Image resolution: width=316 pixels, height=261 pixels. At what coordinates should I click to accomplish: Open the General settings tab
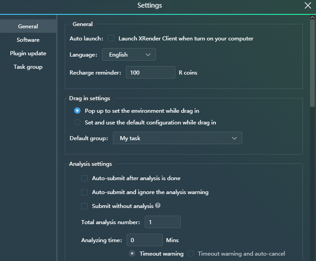click(28, 27)
